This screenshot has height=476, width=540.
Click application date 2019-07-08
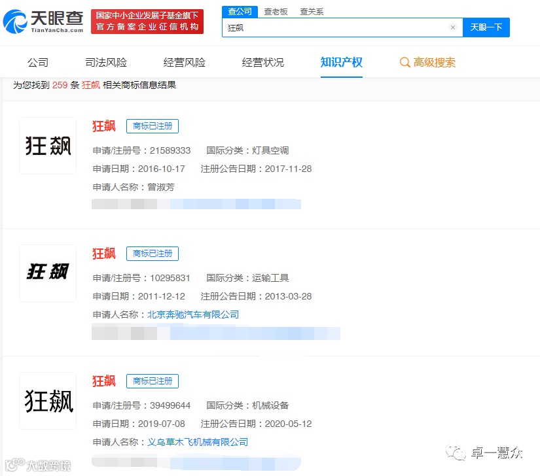(162, 424)
